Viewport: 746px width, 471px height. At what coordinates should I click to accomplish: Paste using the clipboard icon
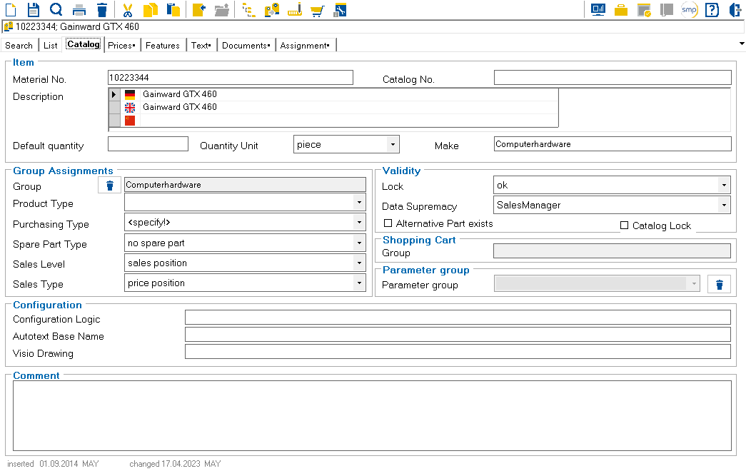[x=173, y=9]
